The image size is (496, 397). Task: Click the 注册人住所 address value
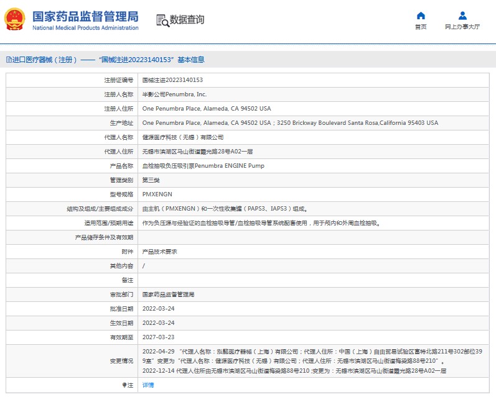pyautogui.click(x=207, y=109)
